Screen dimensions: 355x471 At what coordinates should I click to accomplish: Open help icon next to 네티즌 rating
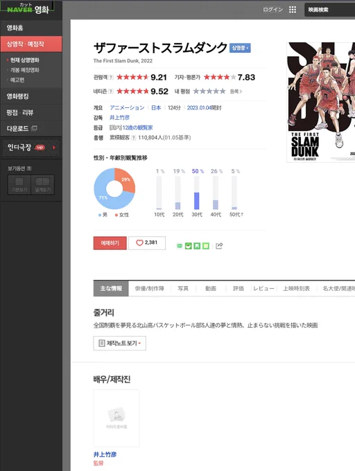pyautogui.click(x=111, y=91)
